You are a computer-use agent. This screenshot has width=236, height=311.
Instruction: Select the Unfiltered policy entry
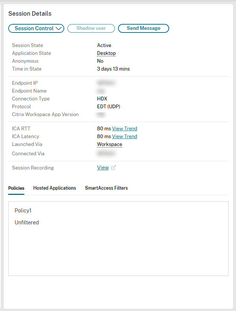click(x=27, y=223)
